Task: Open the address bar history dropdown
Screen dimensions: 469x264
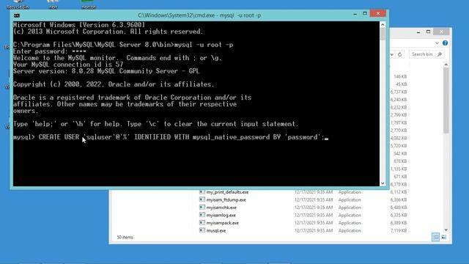Action: [392, 54]
